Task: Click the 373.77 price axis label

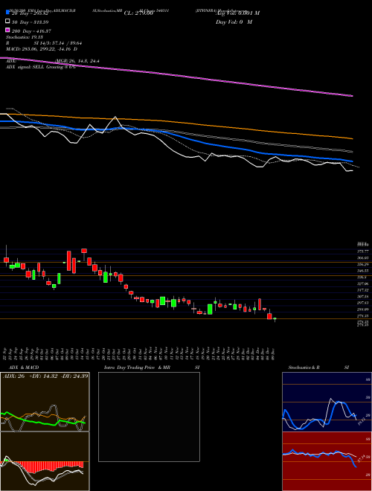Action: (362, 251)
